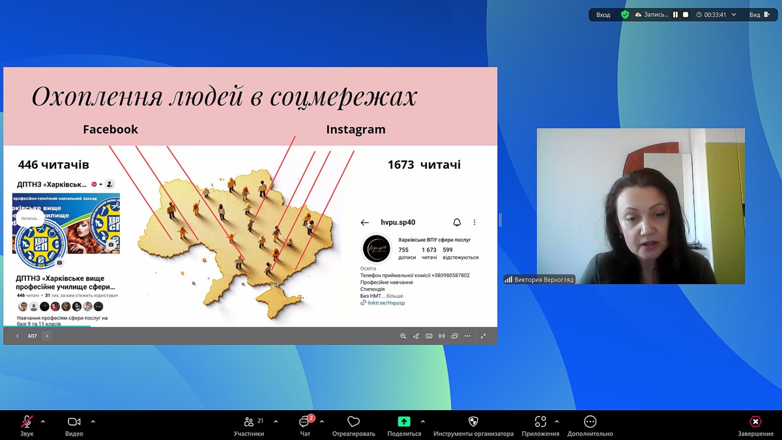Click the Виктория Верхогляд name label
This screenshot has height=440, width=782.
click(542, 280)
